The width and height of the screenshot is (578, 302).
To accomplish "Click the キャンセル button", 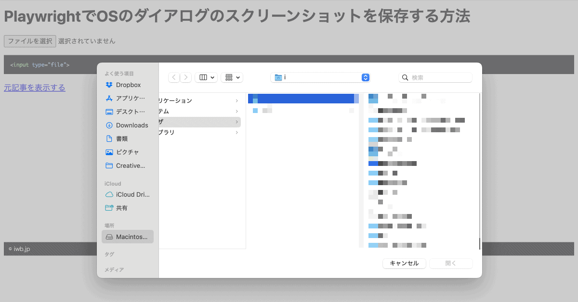I will click(x=404, y=264).
